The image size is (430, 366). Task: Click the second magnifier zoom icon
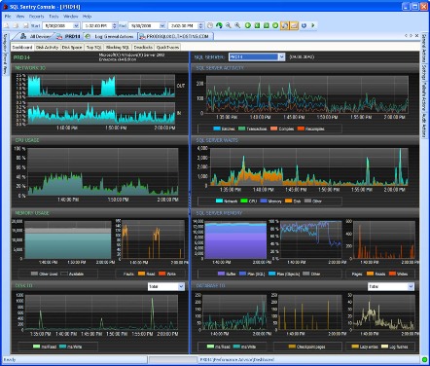(x=237, y=25)
